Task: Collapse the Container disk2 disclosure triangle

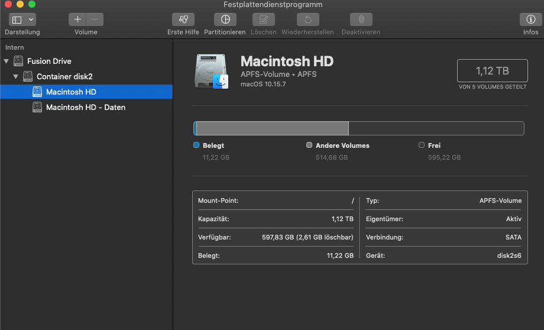Action: 16,76
